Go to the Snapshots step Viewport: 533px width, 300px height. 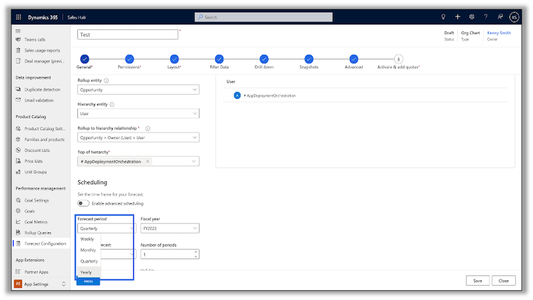309,59
